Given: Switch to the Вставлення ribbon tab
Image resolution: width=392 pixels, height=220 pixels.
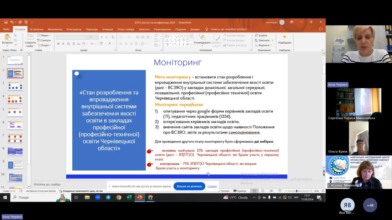Looking at the screenshot, I should pyautogui.click(x=36, y=29).
